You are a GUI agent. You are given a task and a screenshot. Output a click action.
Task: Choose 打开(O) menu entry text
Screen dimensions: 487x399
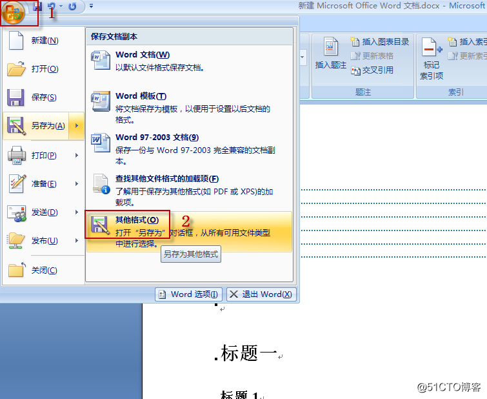click(x=45, y=68)
